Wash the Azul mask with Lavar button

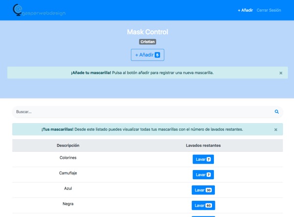(203, 190)
